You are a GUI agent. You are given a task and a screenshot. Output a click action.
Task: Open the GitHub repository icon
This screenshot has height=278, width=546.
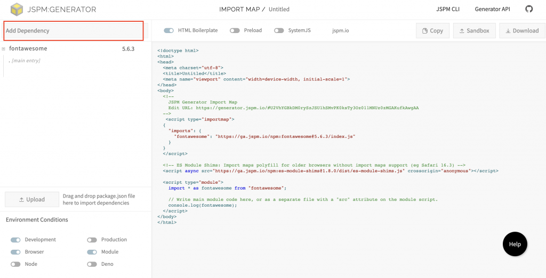coord(529,9)
